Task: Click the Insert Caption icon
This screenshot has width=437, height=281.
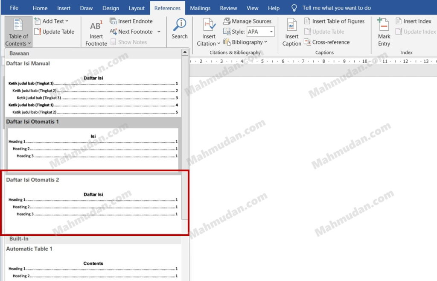Action: pos(292,26)
